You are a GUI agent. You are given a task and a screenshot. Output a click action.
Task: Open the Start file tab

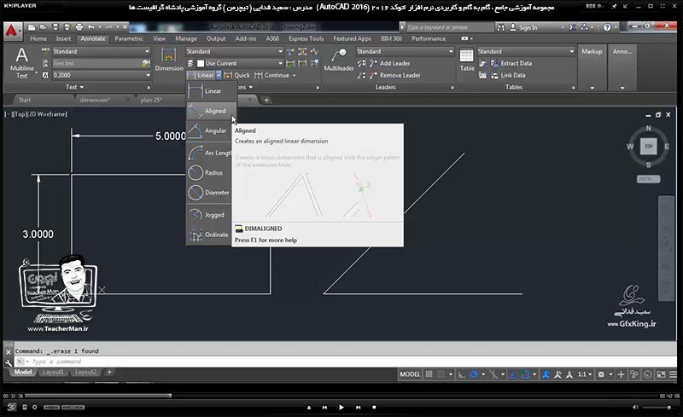pos(25,100)
